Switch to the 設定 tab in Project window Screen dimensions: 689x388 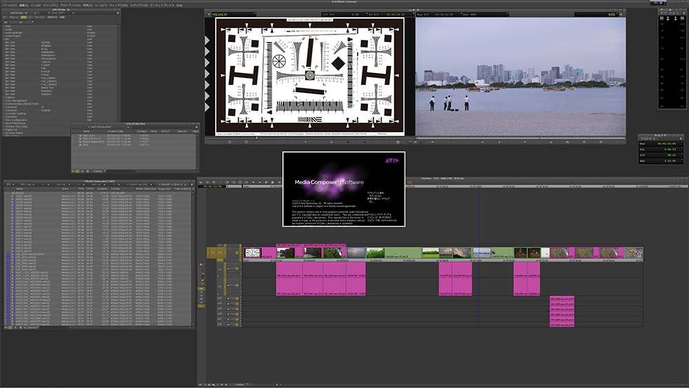coord(23,17)
